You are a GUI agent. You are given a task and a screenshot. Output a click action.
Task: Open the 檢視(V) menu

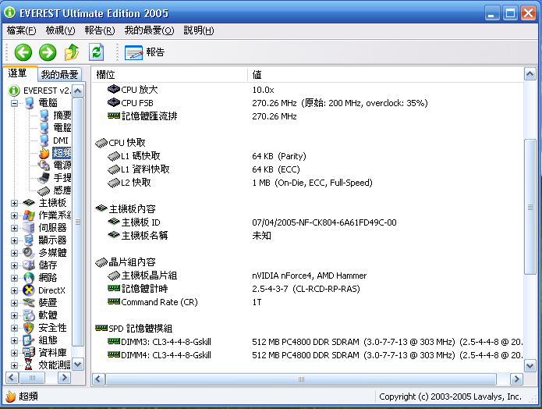point(60,30)
